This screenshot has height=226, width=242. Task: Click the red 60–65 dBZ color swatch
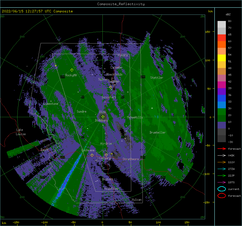point(222,38)
